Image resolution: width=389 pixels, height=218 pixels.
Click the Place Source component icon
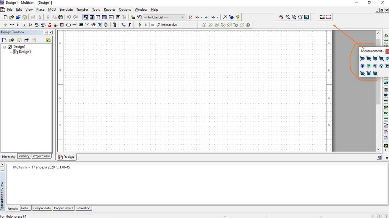[5, 25]
